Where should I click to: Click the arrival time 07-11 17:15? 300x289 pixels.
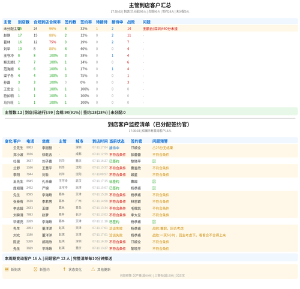pos(100,181)
